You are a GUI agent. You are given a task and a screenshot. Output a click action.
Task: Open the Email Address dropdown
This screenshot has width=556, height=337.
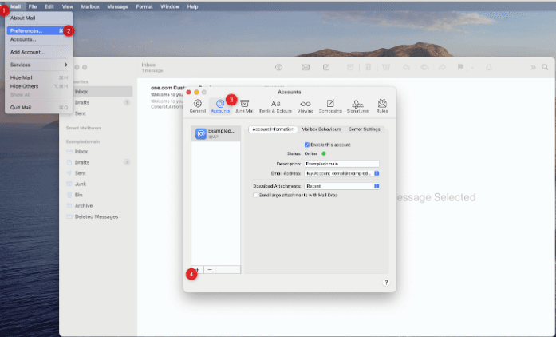point(377,172)
